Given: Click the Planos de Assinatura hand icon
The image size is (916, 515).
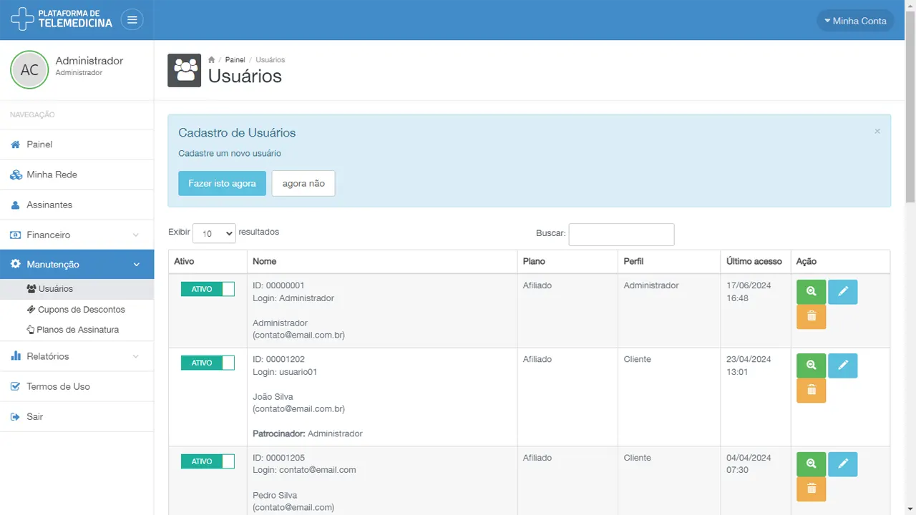Looking at the screenshot, I should [31, 330].
